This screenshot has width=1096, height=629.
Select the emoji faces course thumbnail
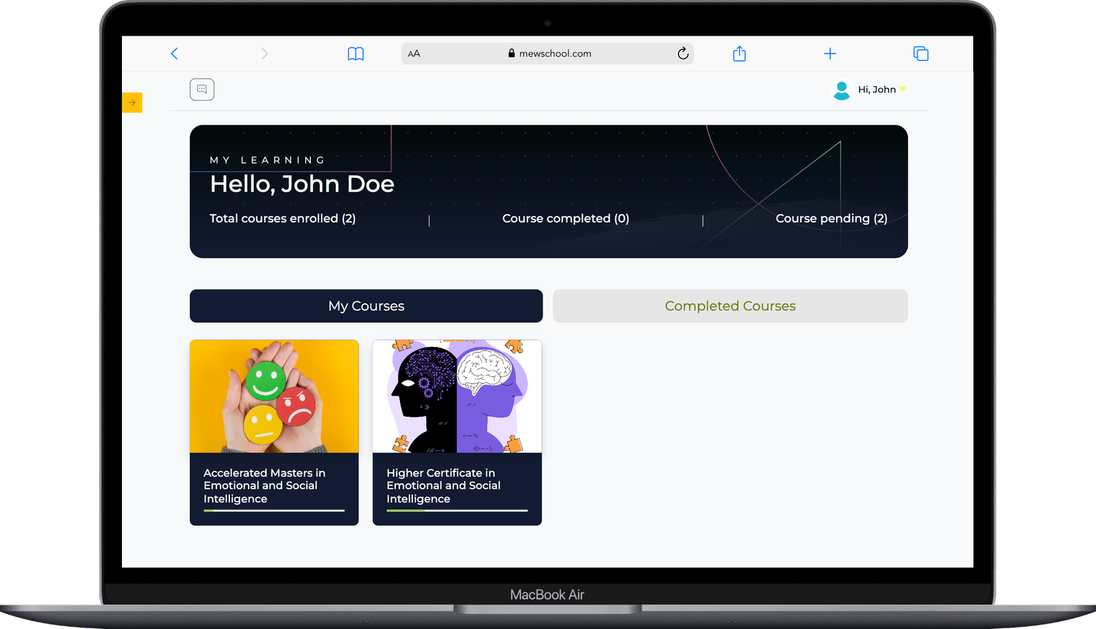274,396
